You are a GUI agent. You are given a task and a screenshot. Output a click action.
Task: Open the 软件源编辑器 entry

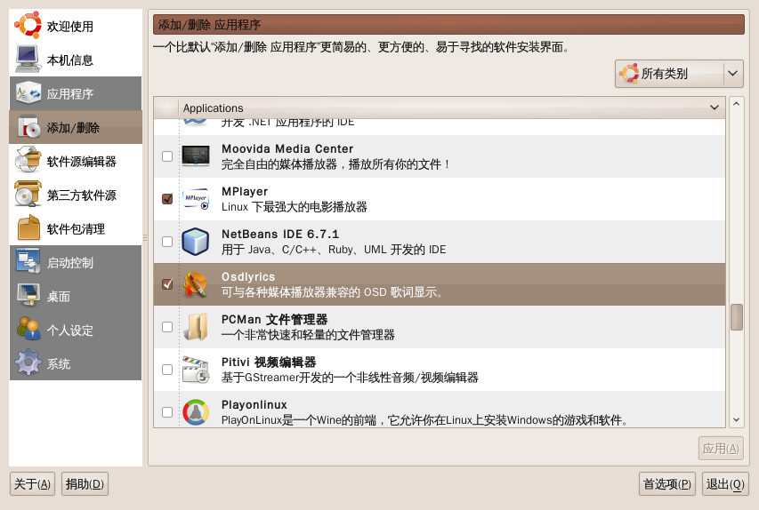coord(76,161)
